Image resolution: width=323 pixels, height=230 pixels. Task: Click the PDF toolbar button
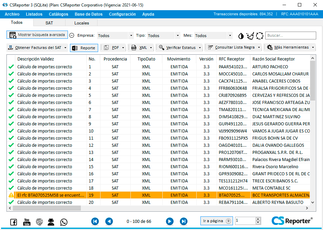click(x=112, y=48)
